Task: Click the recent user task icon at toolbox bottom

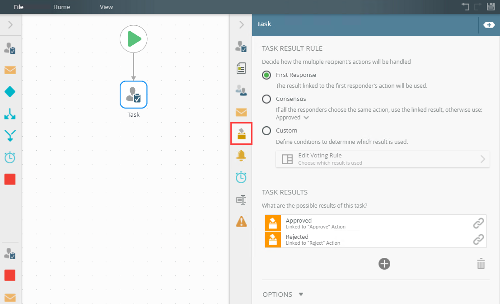Action: (10, 253)
